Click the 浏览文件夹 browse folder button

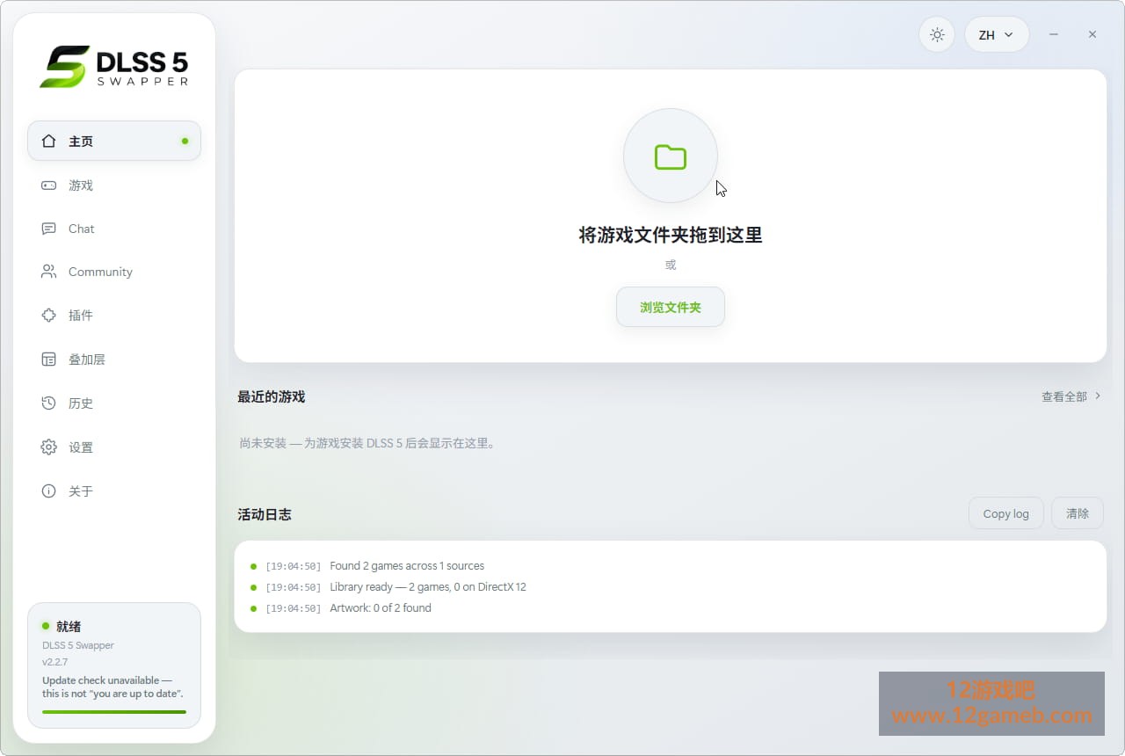click(x=671, y=308)
